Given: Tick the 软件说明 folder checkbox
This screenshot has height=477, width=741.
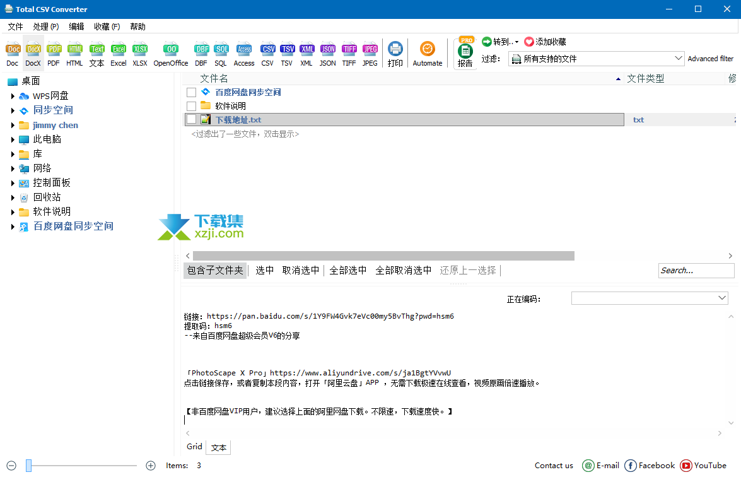Looking at the screenshot, I should (191, 106).
